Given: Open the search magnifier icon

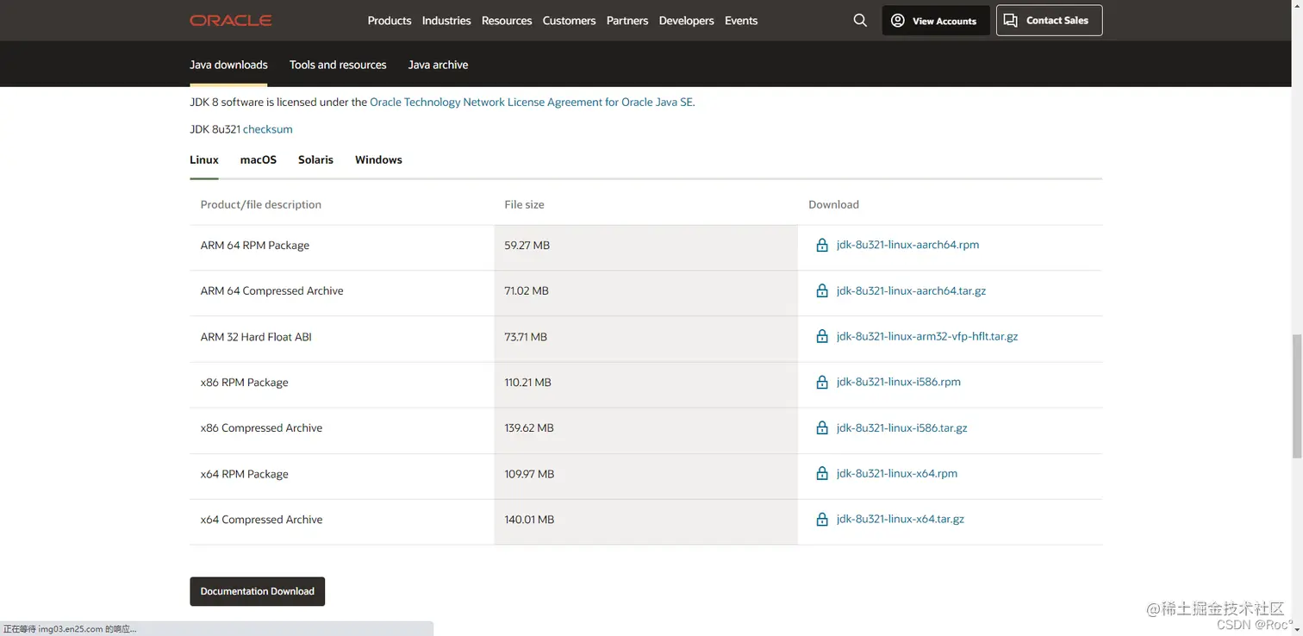Looking at the screenshot, I should [860, 21].
